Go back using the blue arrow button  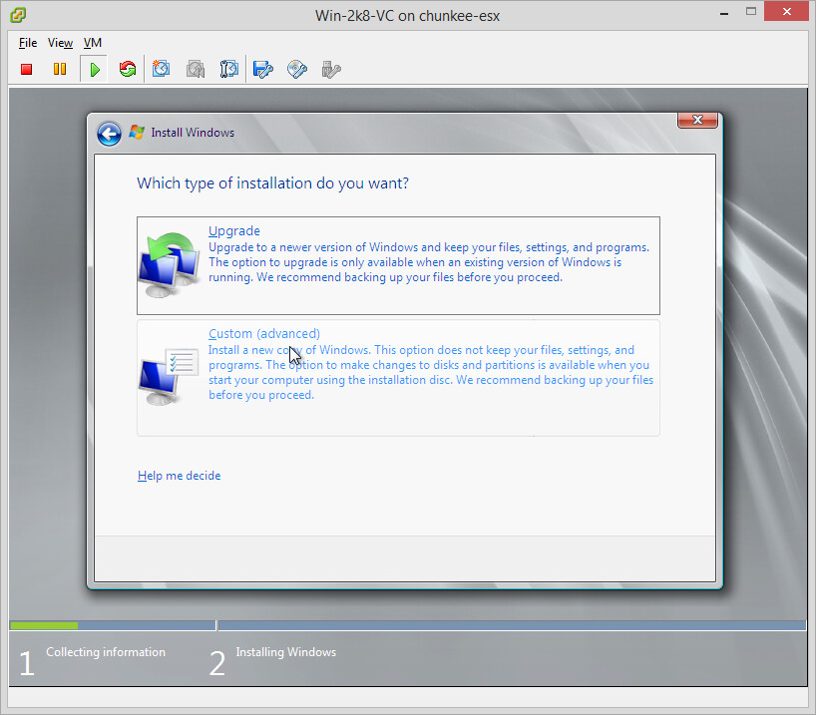click(109, 134)
